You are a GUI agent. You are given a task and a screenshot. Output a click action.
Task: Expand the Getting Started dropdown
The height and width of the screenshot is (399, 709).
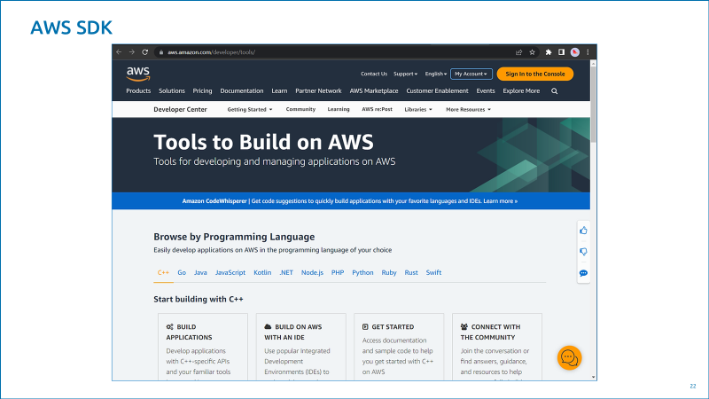click(250, 109)
